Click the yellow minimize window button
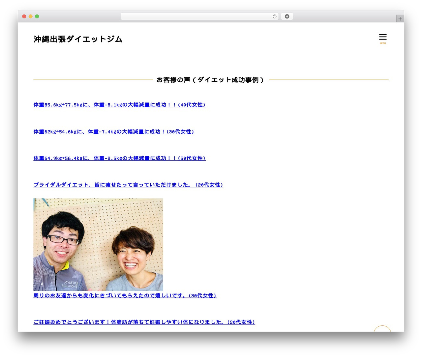Image resolution: width=422 pixels, height=357 pixels. click(31, 16)
